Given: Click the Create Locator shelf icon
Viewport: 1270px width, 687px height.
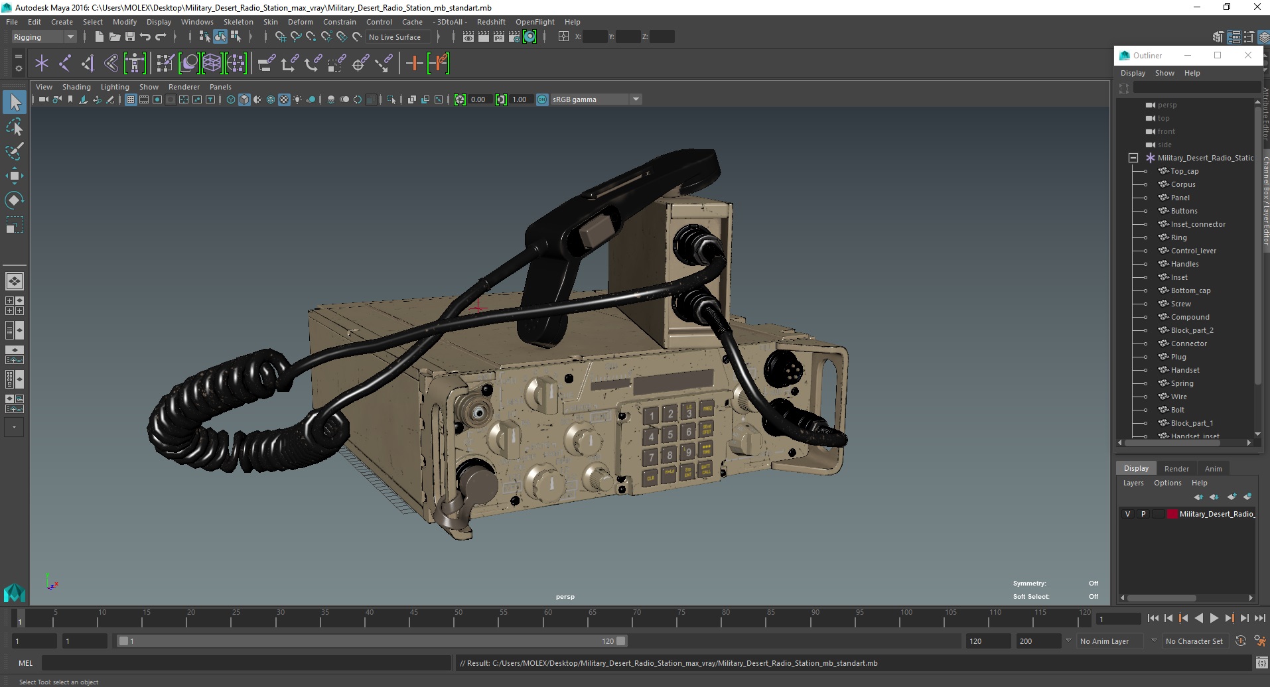Looking at the screenshot, I should click(42, 64).
